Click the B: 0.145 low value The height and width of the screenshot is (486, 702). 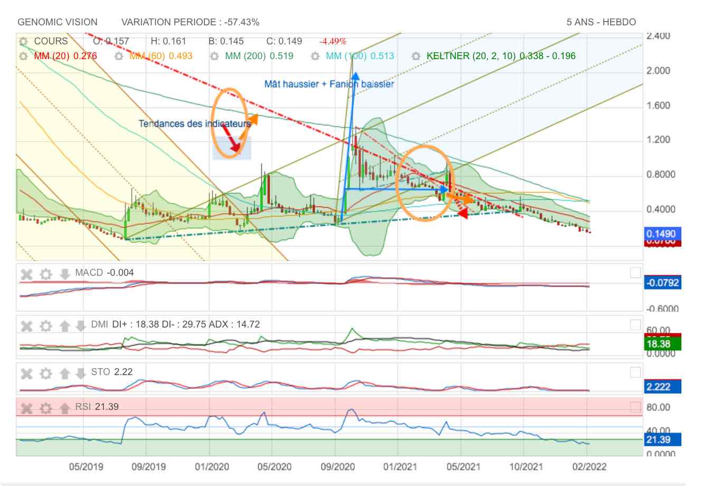226,41
